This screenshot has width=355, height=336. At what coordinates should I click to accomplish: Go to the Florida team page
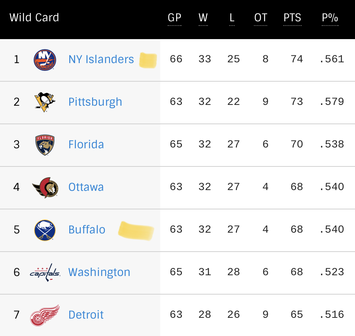[x=86, y=144]
